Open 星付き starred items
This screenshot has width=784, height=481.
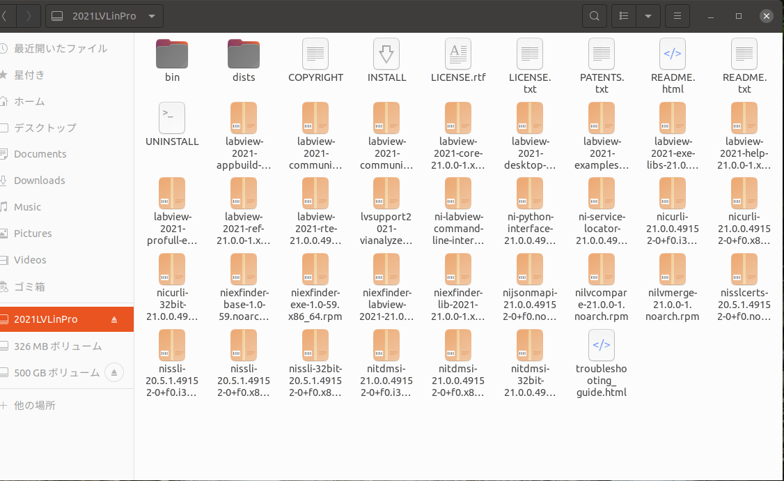67,75
